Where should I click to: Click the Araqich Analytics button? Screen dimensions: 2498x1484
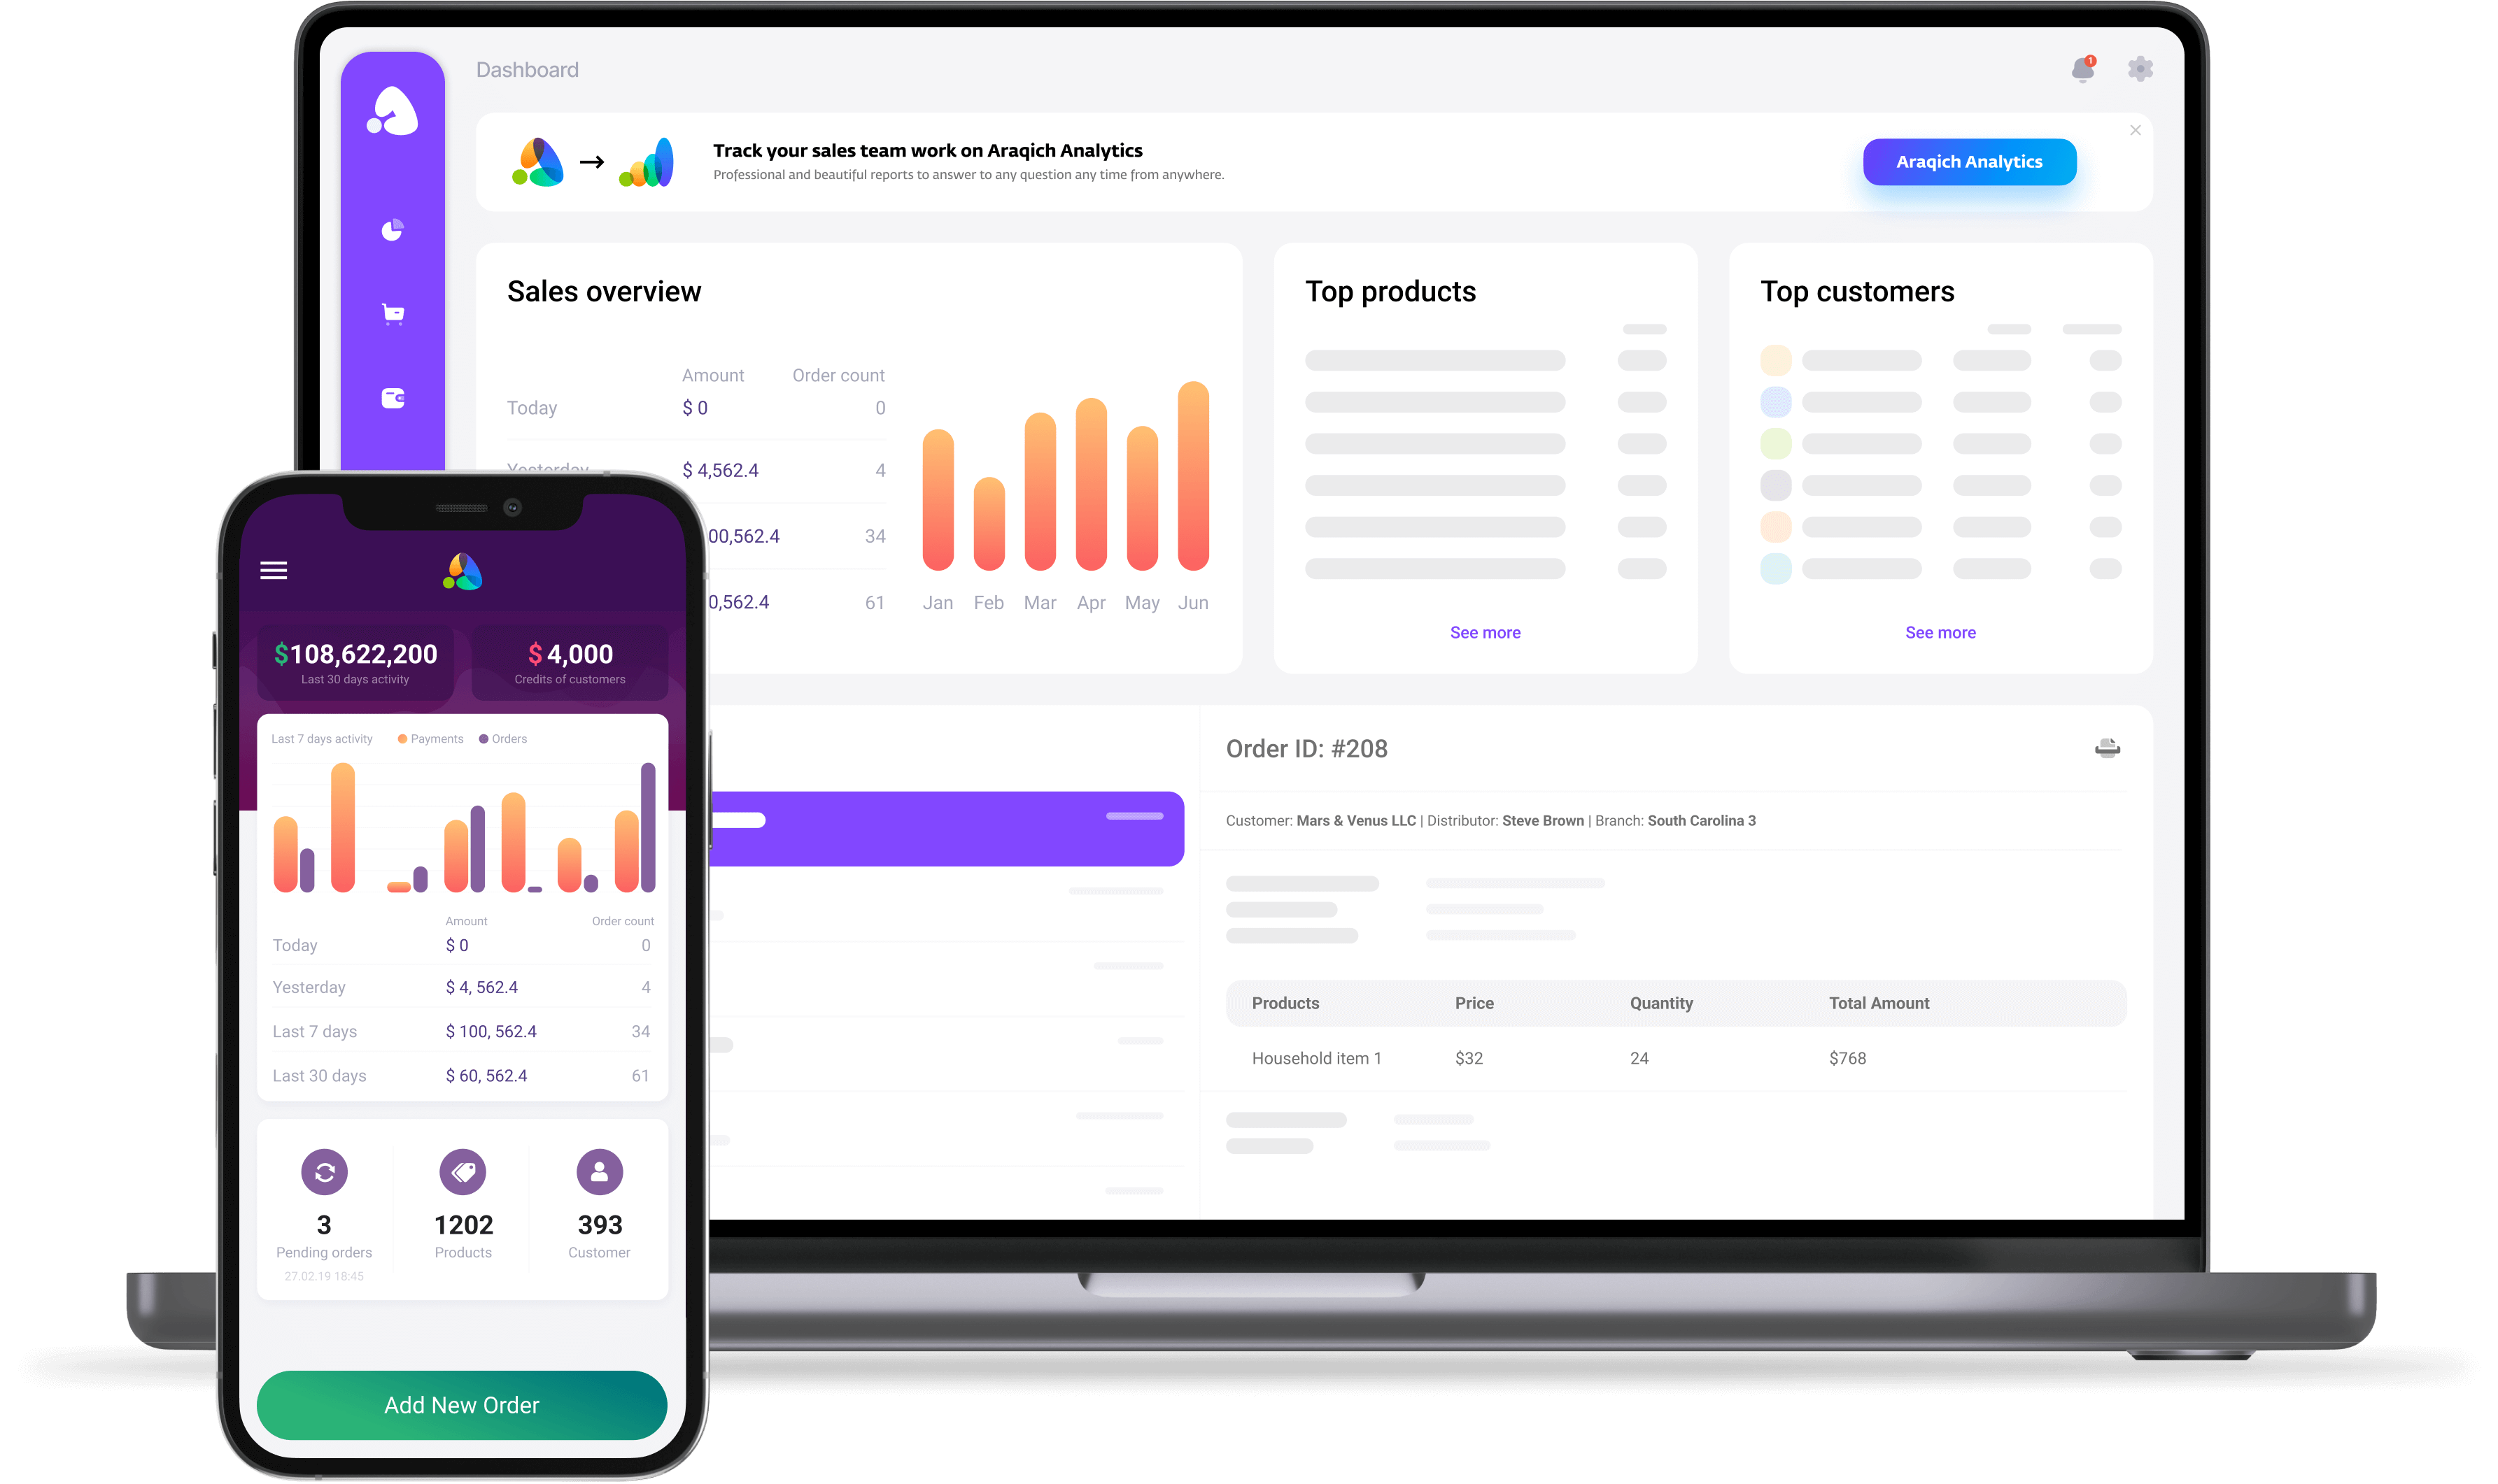pos(1966,161)
